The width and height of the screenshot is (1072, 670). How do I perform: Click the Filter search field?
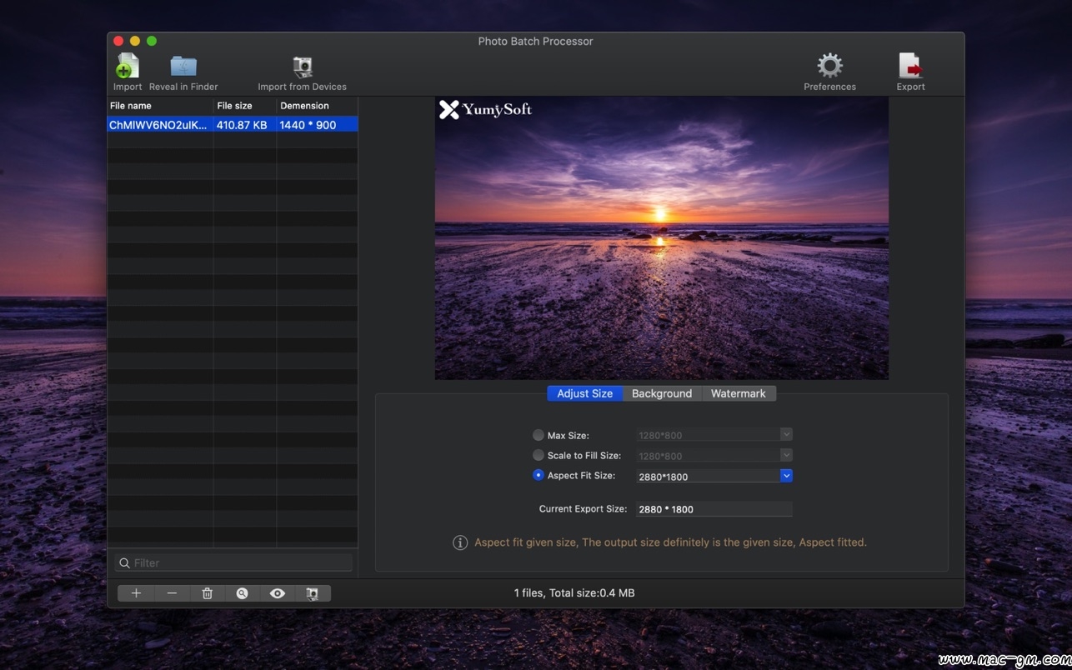click(x=233, y=563)
